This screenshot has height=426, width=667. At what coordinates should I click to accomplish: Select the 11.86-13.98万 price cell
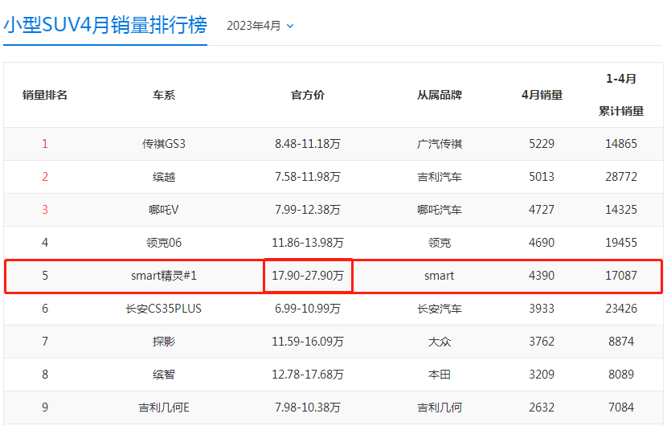[308, 243]
